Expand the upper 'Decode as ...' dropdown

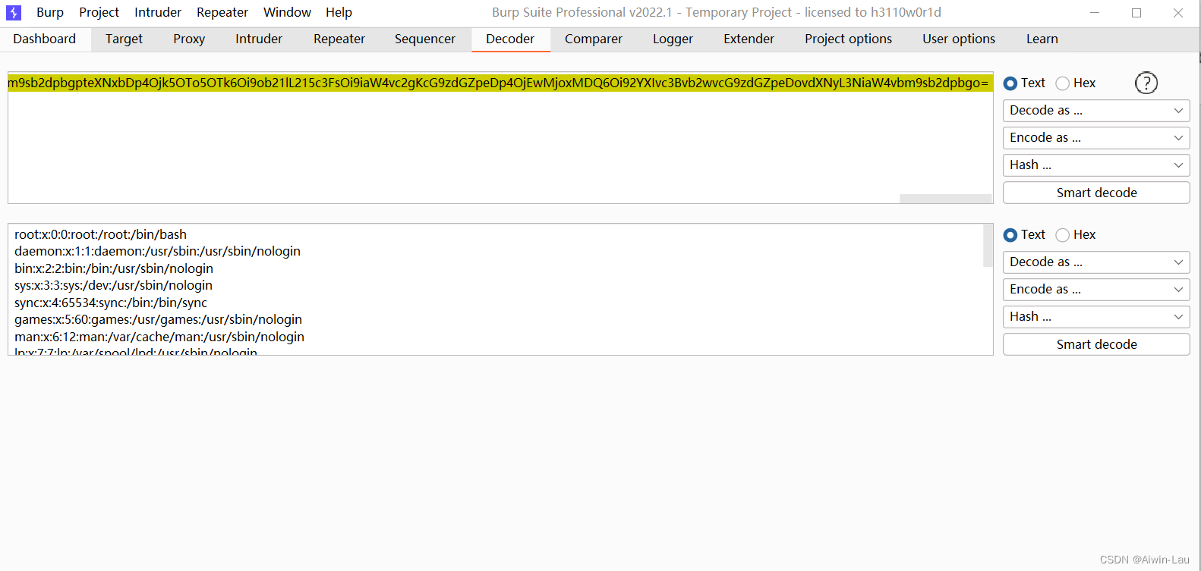[x=1096, y=111]
